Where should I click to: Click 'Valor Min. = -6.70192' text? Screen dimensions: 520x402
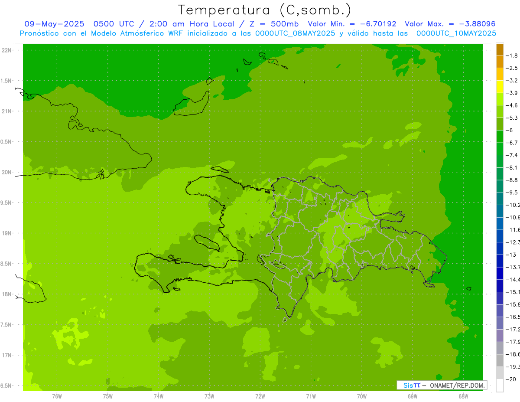pos(352,24)
